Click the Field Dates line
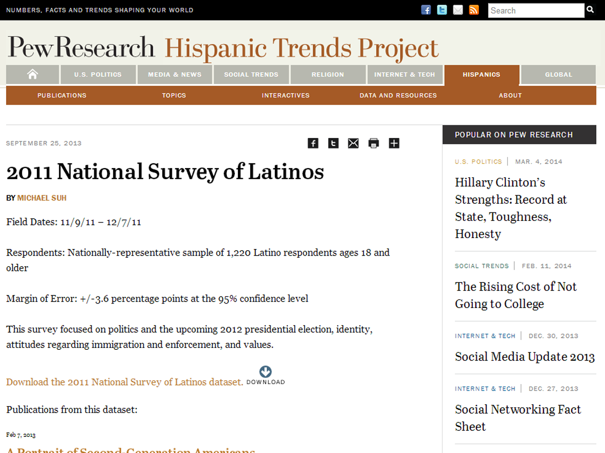 [74, 222]
